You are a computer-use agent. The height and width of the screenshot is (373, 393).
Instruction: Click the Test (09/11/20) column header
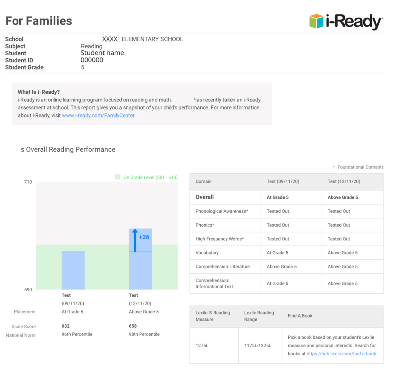click(283, 181)
